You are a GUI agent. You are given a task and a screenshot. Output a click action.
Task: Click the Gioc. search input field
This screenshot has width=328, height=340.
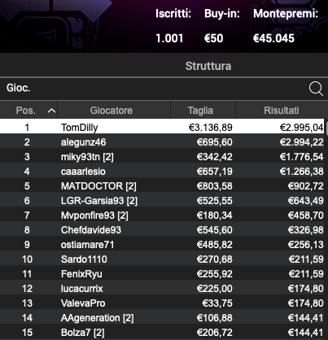tap(153, 89)
